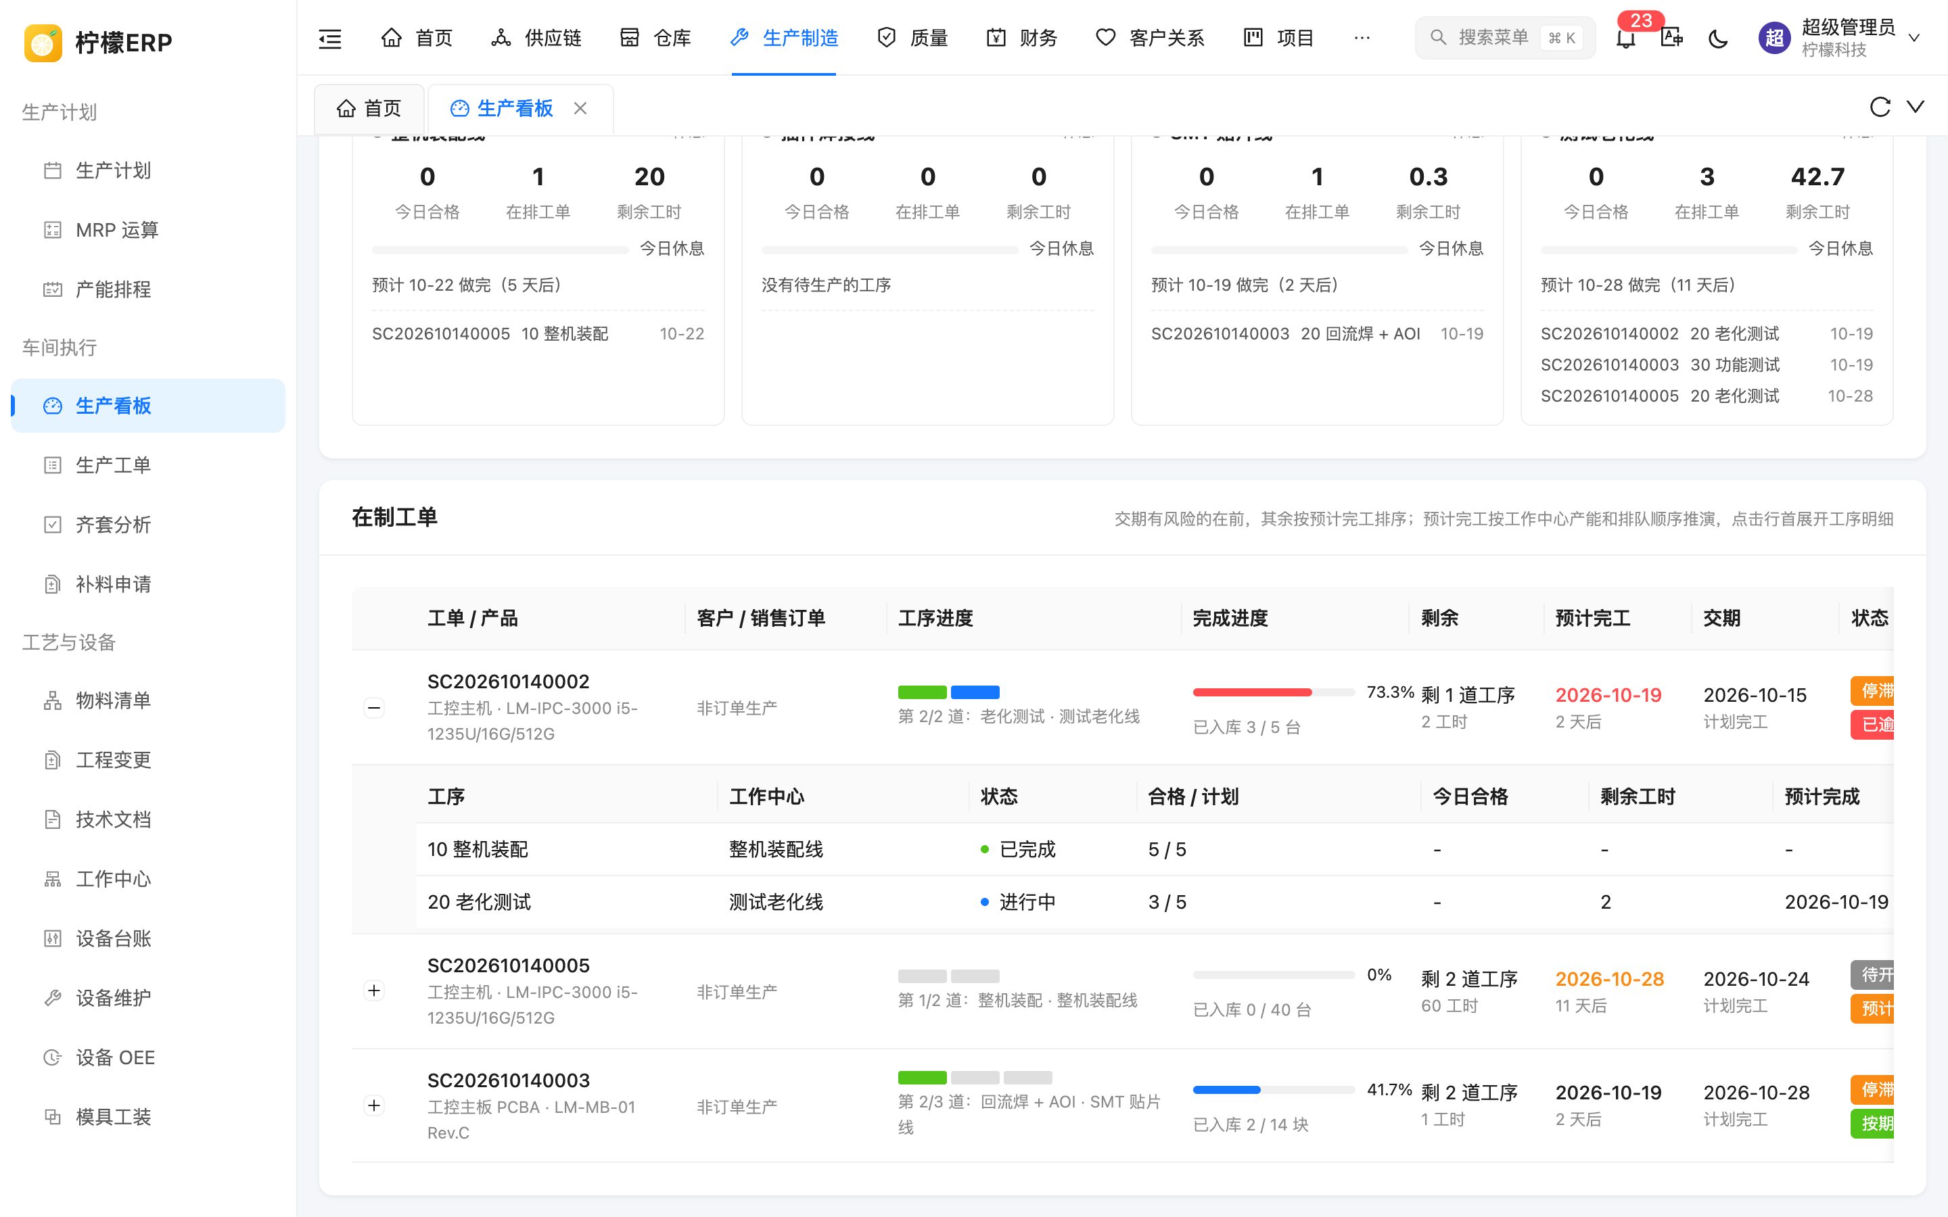Open 设备 OEE in the sidebar
The image size is (1948, 1217).
[x=148, y=1057]
